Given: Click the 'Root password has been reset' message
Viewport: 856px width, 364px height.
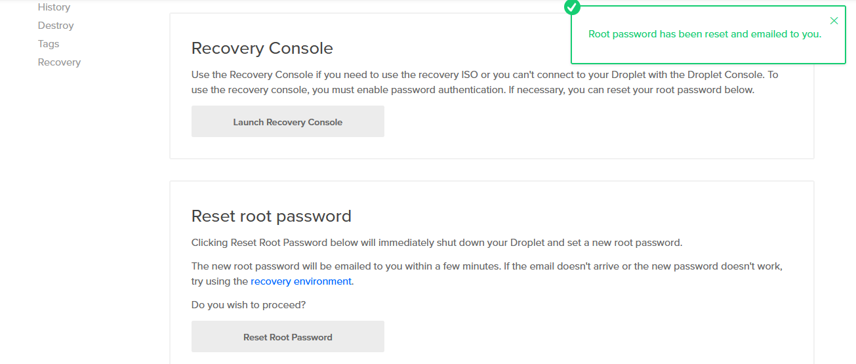Looking at the screenshot, I should click(704, 34).
